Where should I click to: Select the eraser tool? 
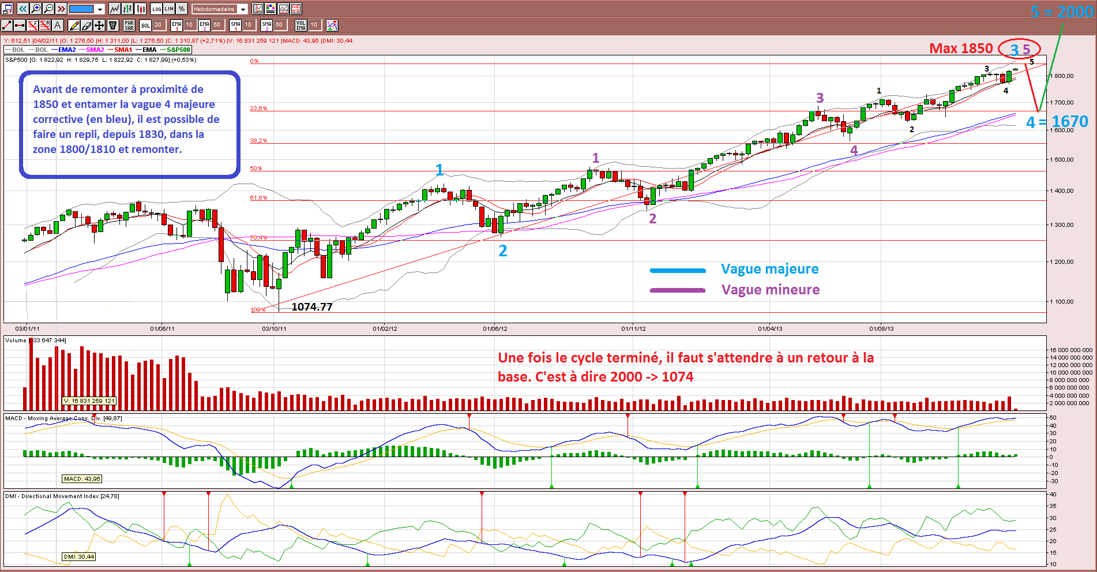pyautogui.click(x=87, y=25)
